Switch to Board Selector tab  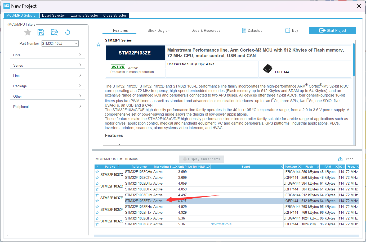point(53,15)
